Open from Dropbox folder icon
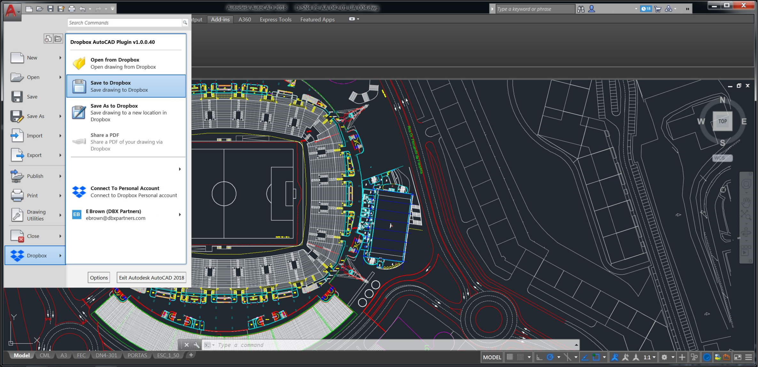 point(79,63)
